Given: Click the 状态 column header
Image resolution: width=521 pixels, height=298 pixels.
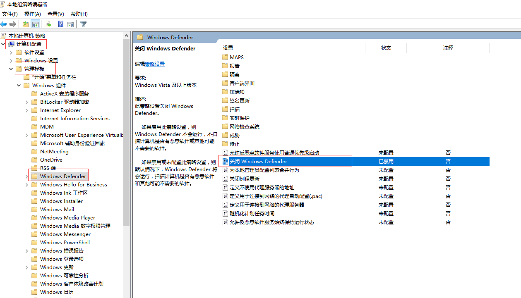Looking at the screenshot, I should coord(386,48).
